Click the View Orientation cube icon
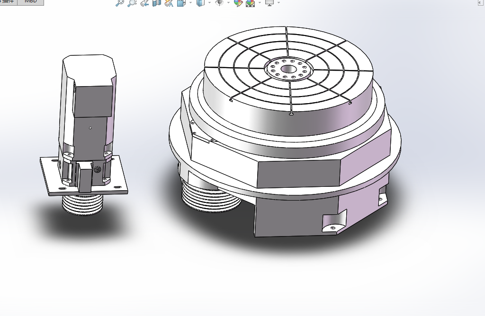Viewport: 485px width, 316px height. (x=181, y=3)
